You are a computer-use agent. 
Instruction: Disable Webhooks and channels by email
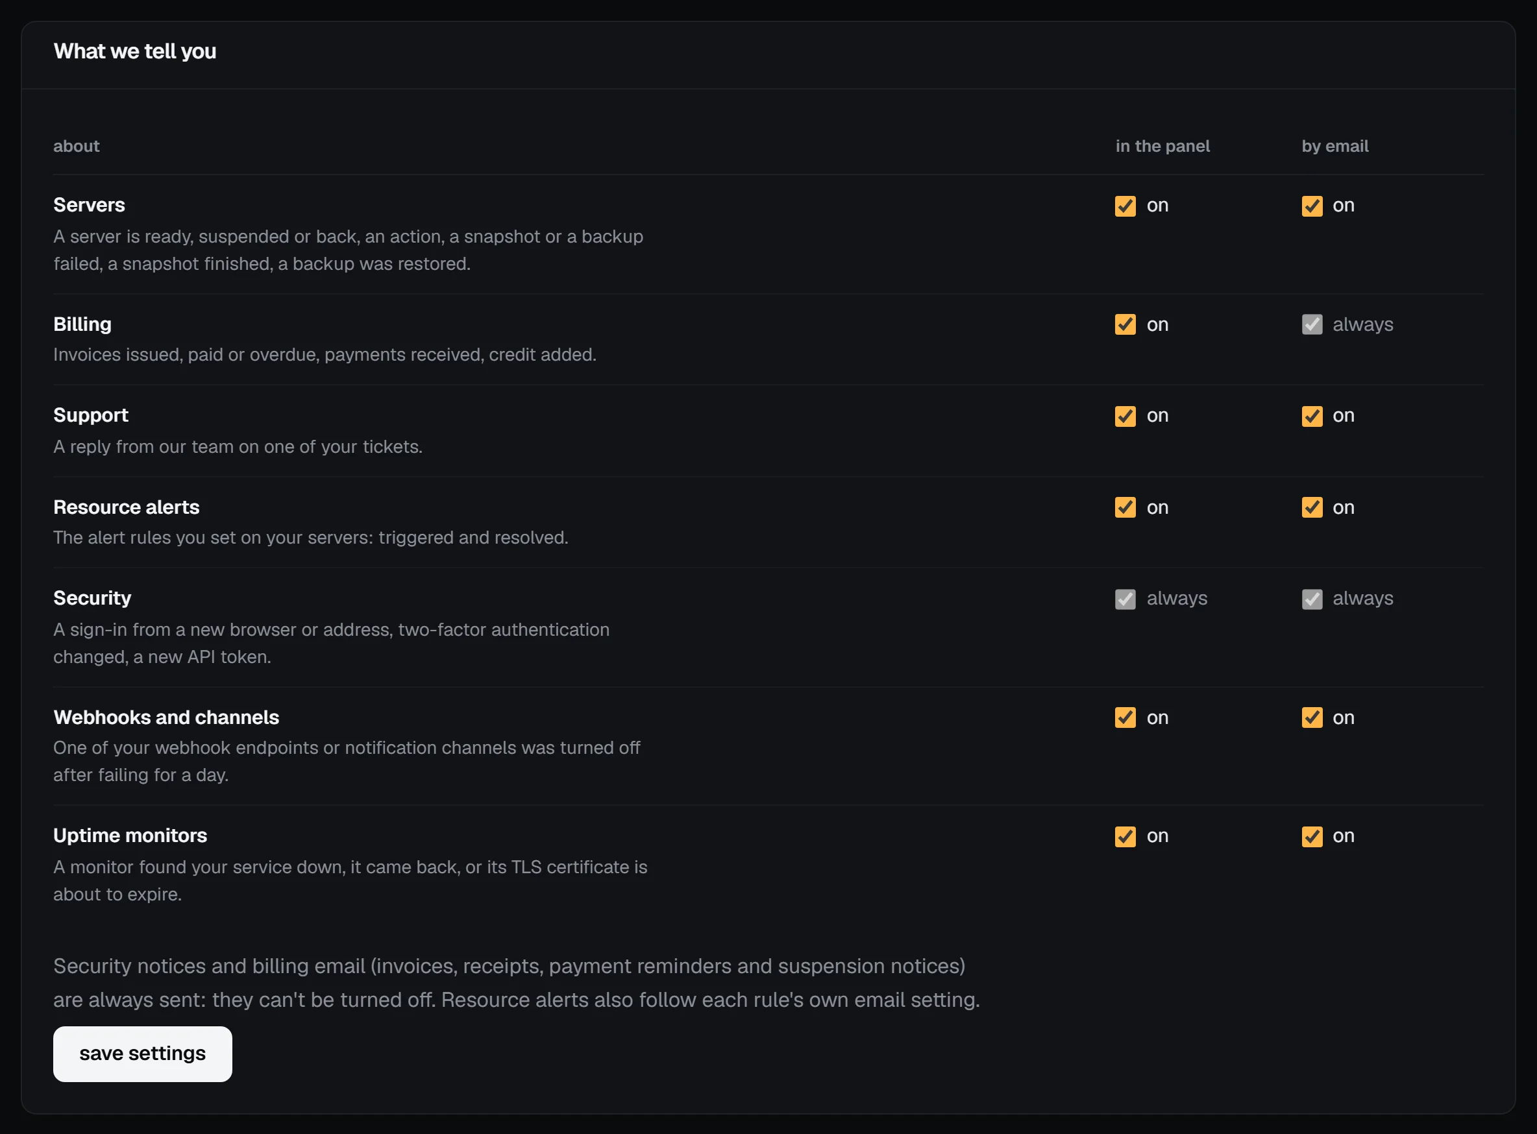1312,718
